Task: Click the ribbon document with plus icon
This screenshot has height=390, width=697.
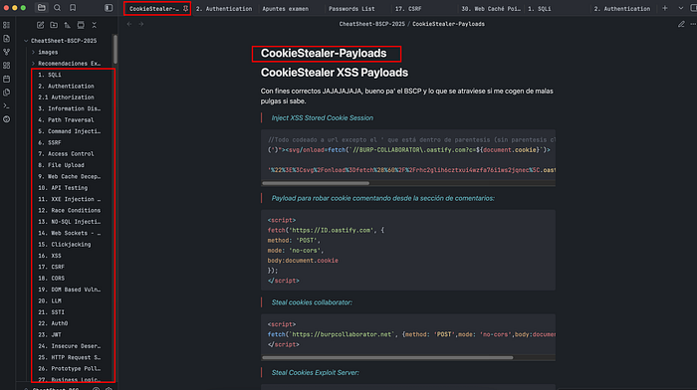Action: coord(7,39)
